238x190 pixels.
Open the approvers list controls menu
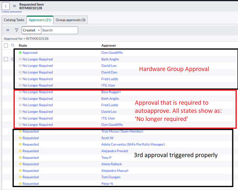click(8, 30)
